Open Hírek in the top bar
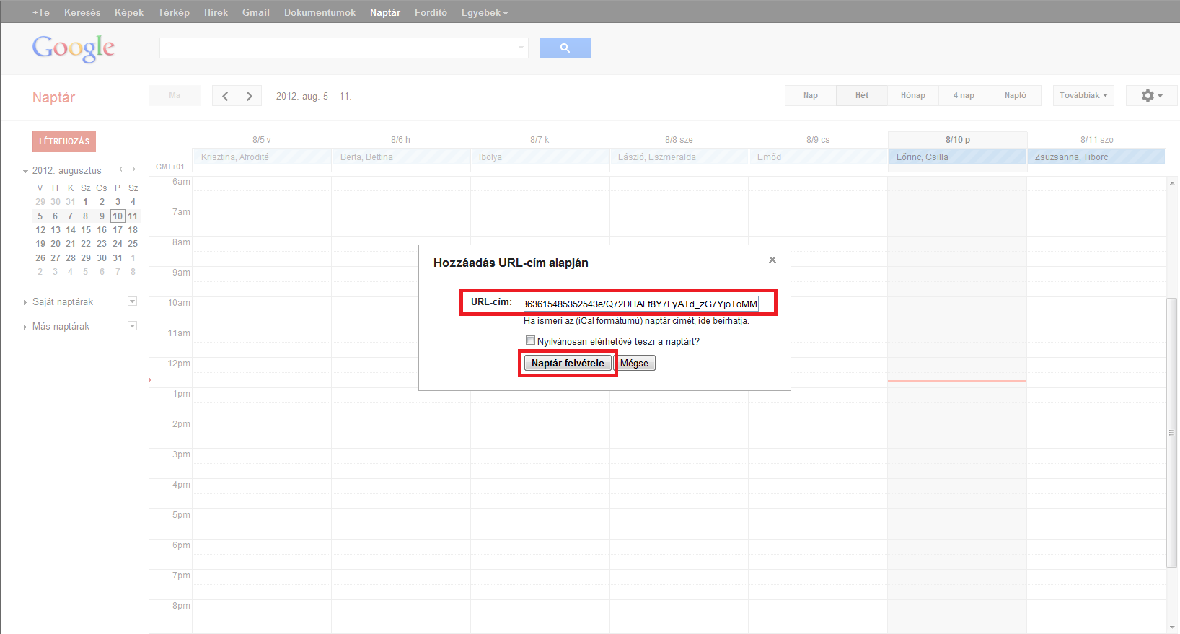The width and height of the screenshot is (1180, 634). click(x=216, y=12)
